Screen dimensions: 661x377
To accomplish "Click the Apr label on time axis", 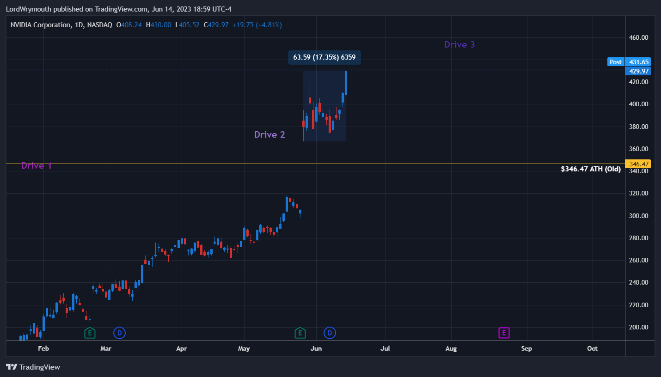I will click(x=182, y=348).
